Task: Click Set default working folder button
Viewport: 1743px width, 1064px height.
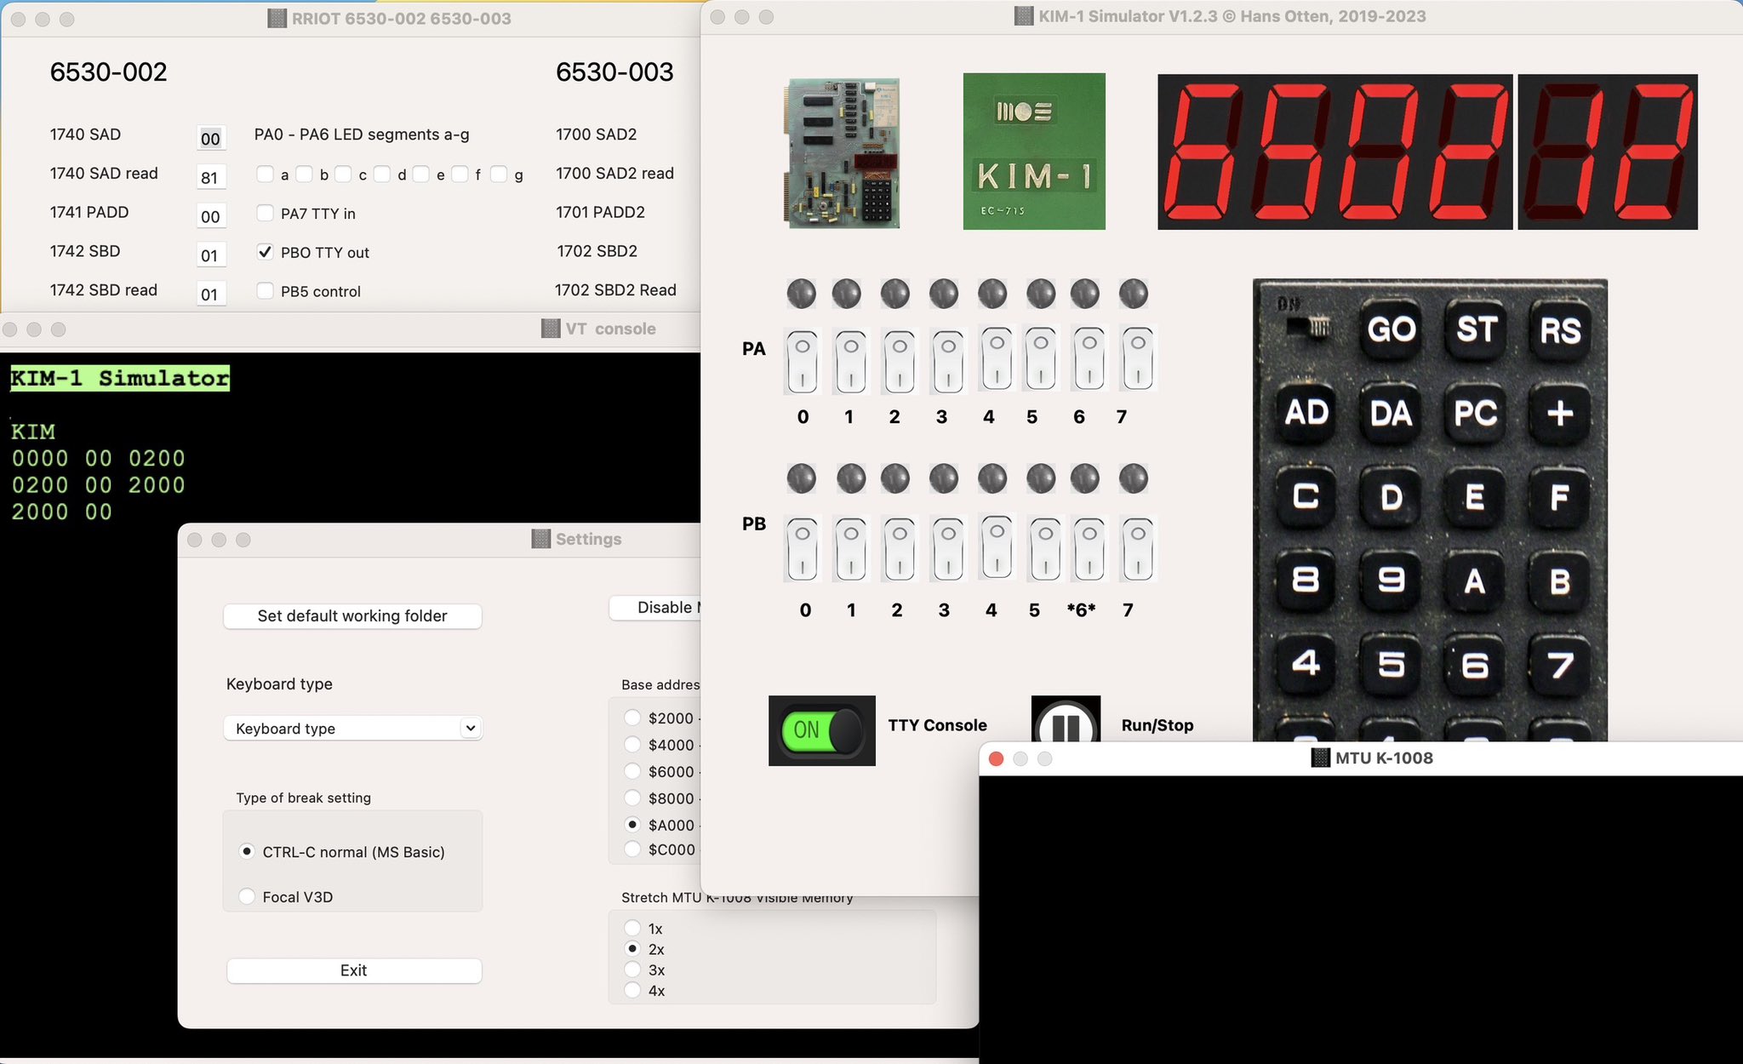Action: 352,615
